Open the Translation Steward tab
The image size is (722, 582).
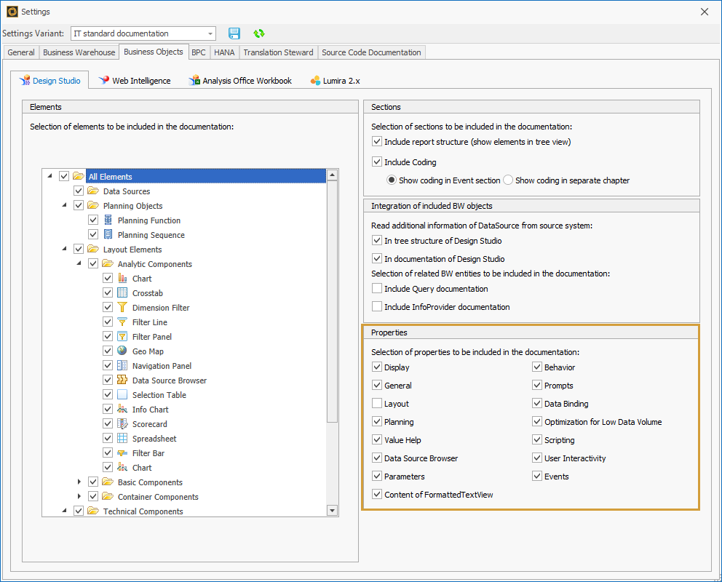[278, 52]
